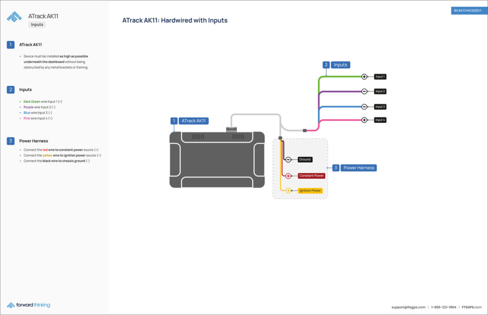
Task: Open the support@ftsgps.com email link
Action: click(x=408, y=307)
